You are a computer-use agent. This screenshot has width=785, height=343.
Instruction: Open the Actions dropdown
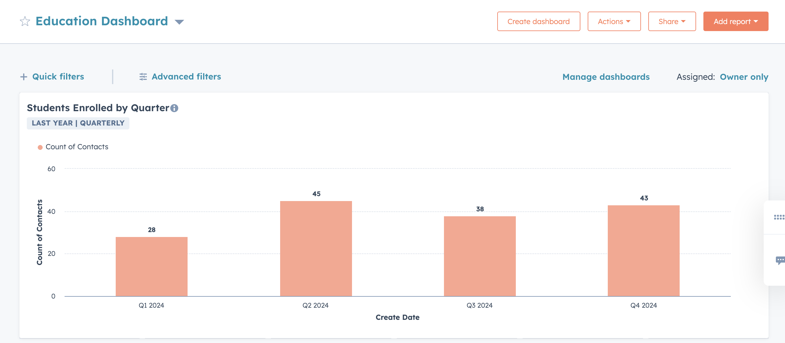[x=614, y=21]
